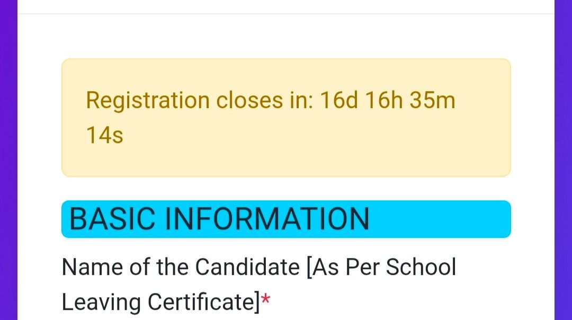Click the registration countdown timer banner
The width and height of the screenshot is (572, 320).
pyautogui.click(x=286, y=117)
